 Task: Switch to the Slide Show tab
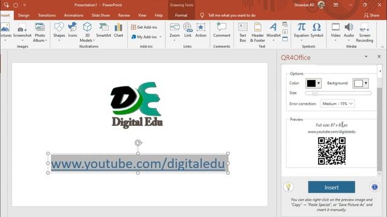click(x=101, y=15)
